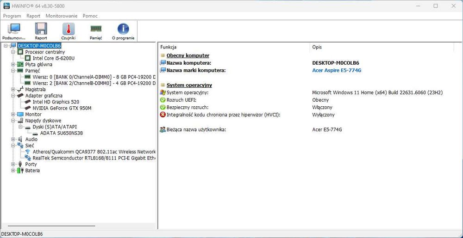Expand the Audio branch

(13, 139)
